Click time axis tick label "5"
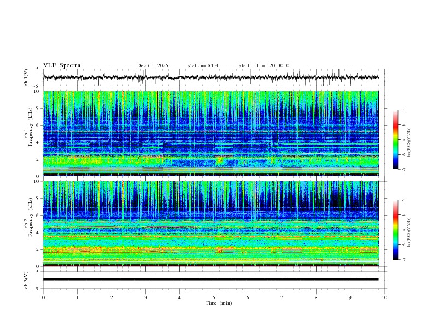This screenshot has height=334, width=433. pos(214,297)
